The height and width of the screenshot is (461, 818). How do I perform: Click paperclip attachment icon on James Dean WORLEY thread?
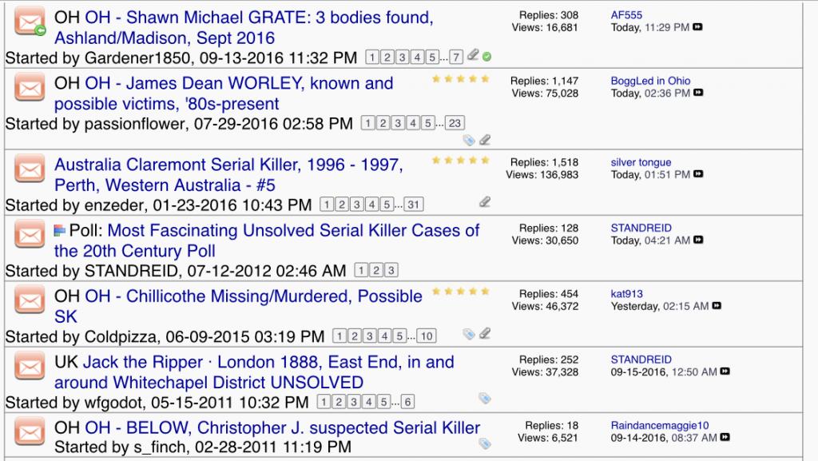pos(484,140)
